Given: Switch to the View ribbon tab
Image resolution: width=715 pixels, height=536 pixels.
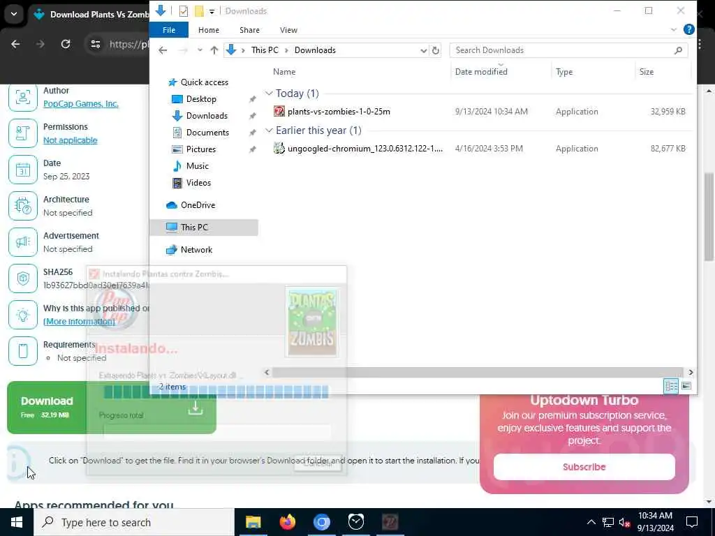Looking at the screenshot, I should coord(288,30).
